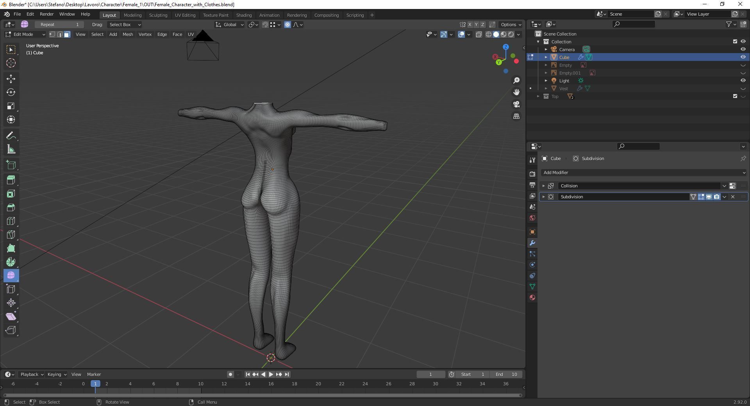The height and width of the screenshot is (406, 750).
Task: Choose the Scale tool
Action: [x=11, y=106]
